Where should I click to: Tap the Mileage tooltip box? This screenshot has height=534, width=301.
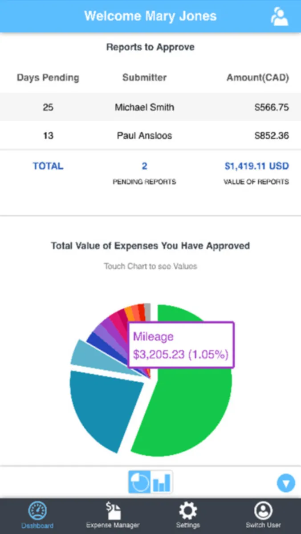[x=181, y=345]
